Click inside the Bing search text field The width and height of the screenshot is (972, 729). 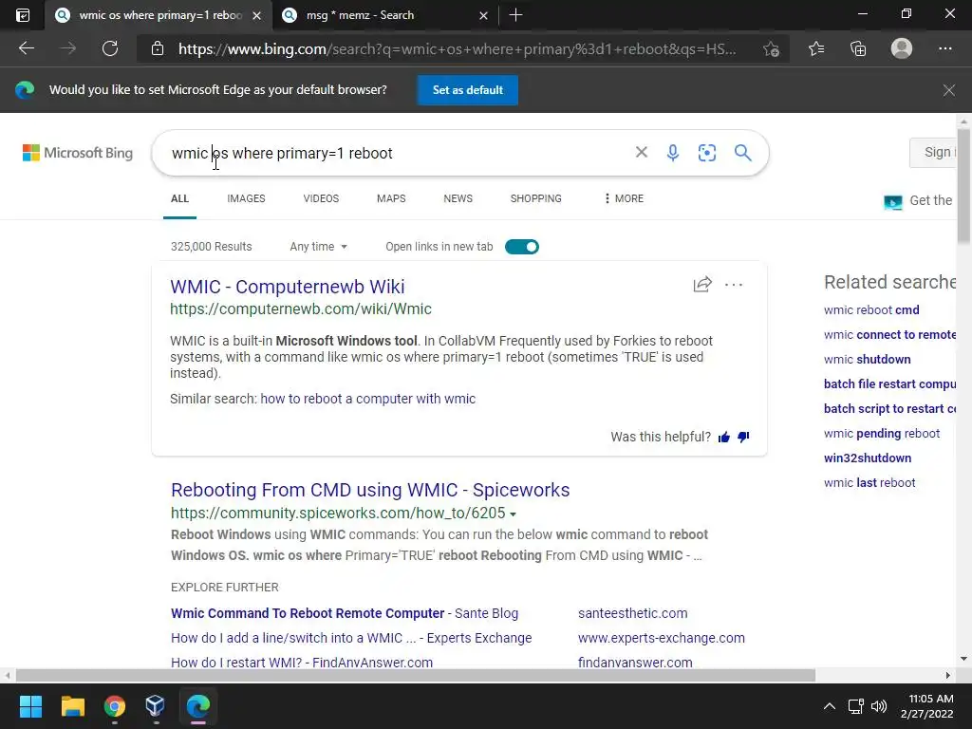click(397, 153)
